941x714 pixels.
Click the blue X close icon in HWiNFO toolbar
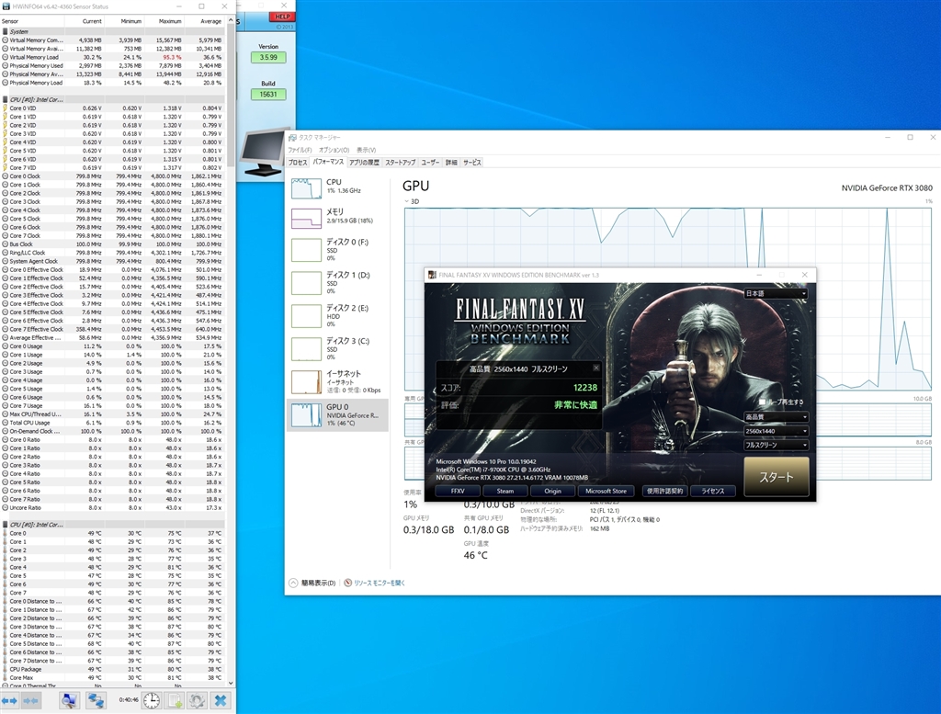221,700
